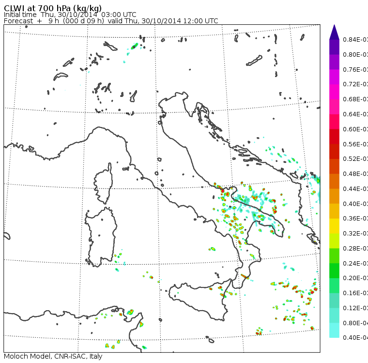
Task: Pick the colorbar segment between 0.56E-03 and 0.60E-03
Action: [334, 137]
